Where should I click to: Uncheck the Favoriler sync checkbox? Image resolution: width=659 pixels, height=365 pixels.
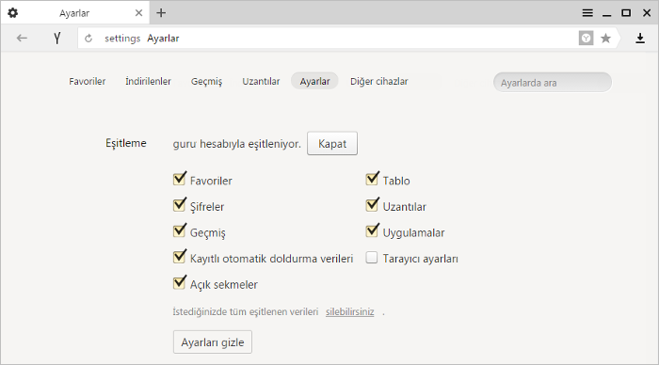point(180,179)
